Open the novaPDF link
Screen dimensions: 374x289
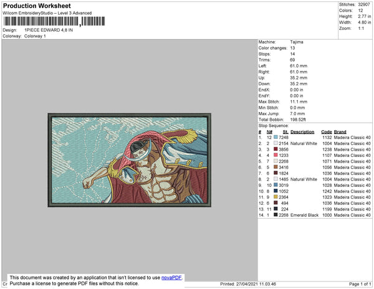[x=171, y=278]
